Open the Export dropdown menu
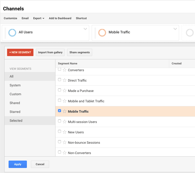Image resolution: width=195 pixels, height=173 pixels. point(39,18)
